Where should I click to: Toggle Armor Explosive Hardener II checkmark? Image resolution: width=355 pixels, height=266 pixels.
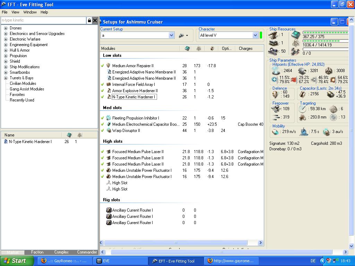103,91
